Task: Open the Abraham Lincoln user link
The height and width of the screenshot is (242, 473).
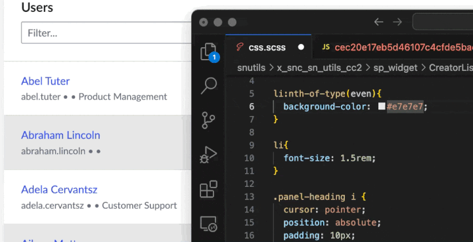Action: click(x=60, y=135)
